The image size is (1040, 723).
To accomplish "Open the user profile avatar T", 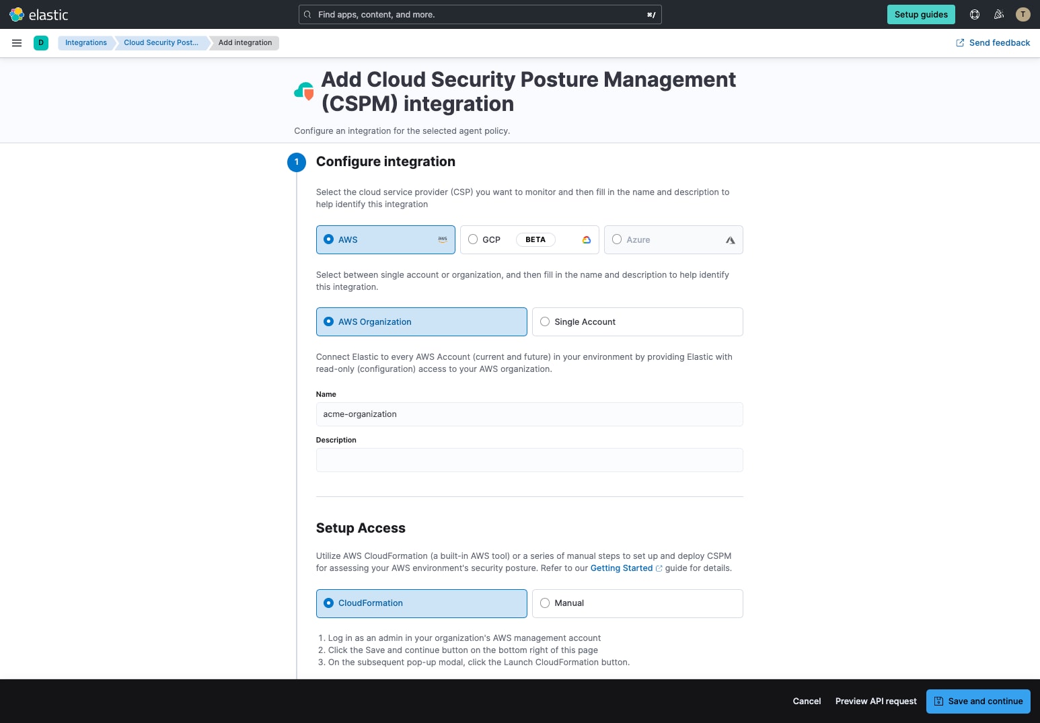I will [x=1023, y=14].
